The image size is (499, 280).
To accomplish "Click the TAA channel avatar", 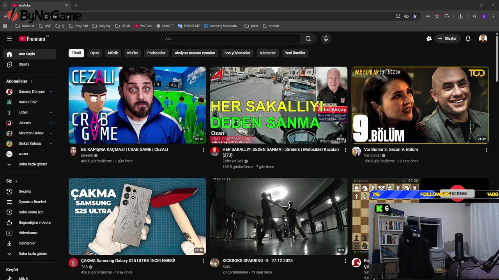I will (x=73, y=262).
